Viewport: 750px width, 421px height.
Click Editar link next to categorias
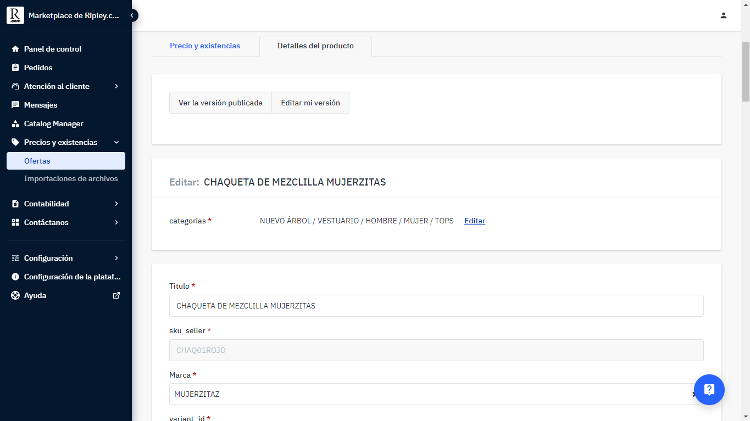tap(475, 221)
